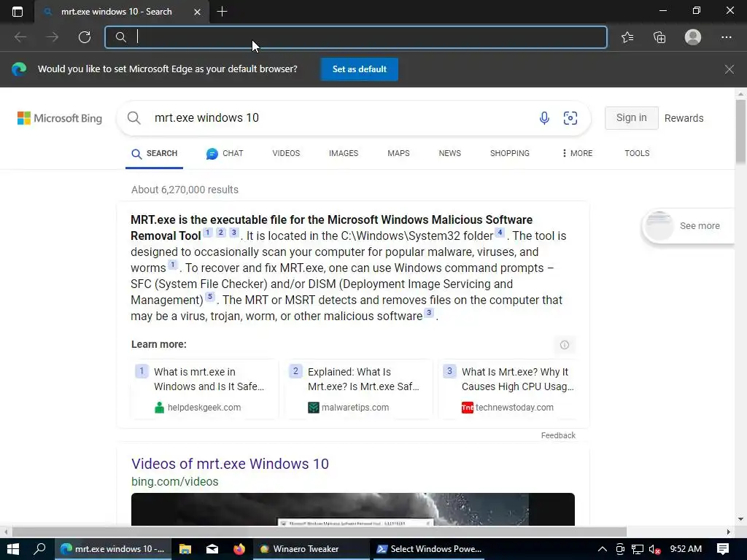Click the Sign in button
This screenshot has width=747, height=560.
click(631, 117)
